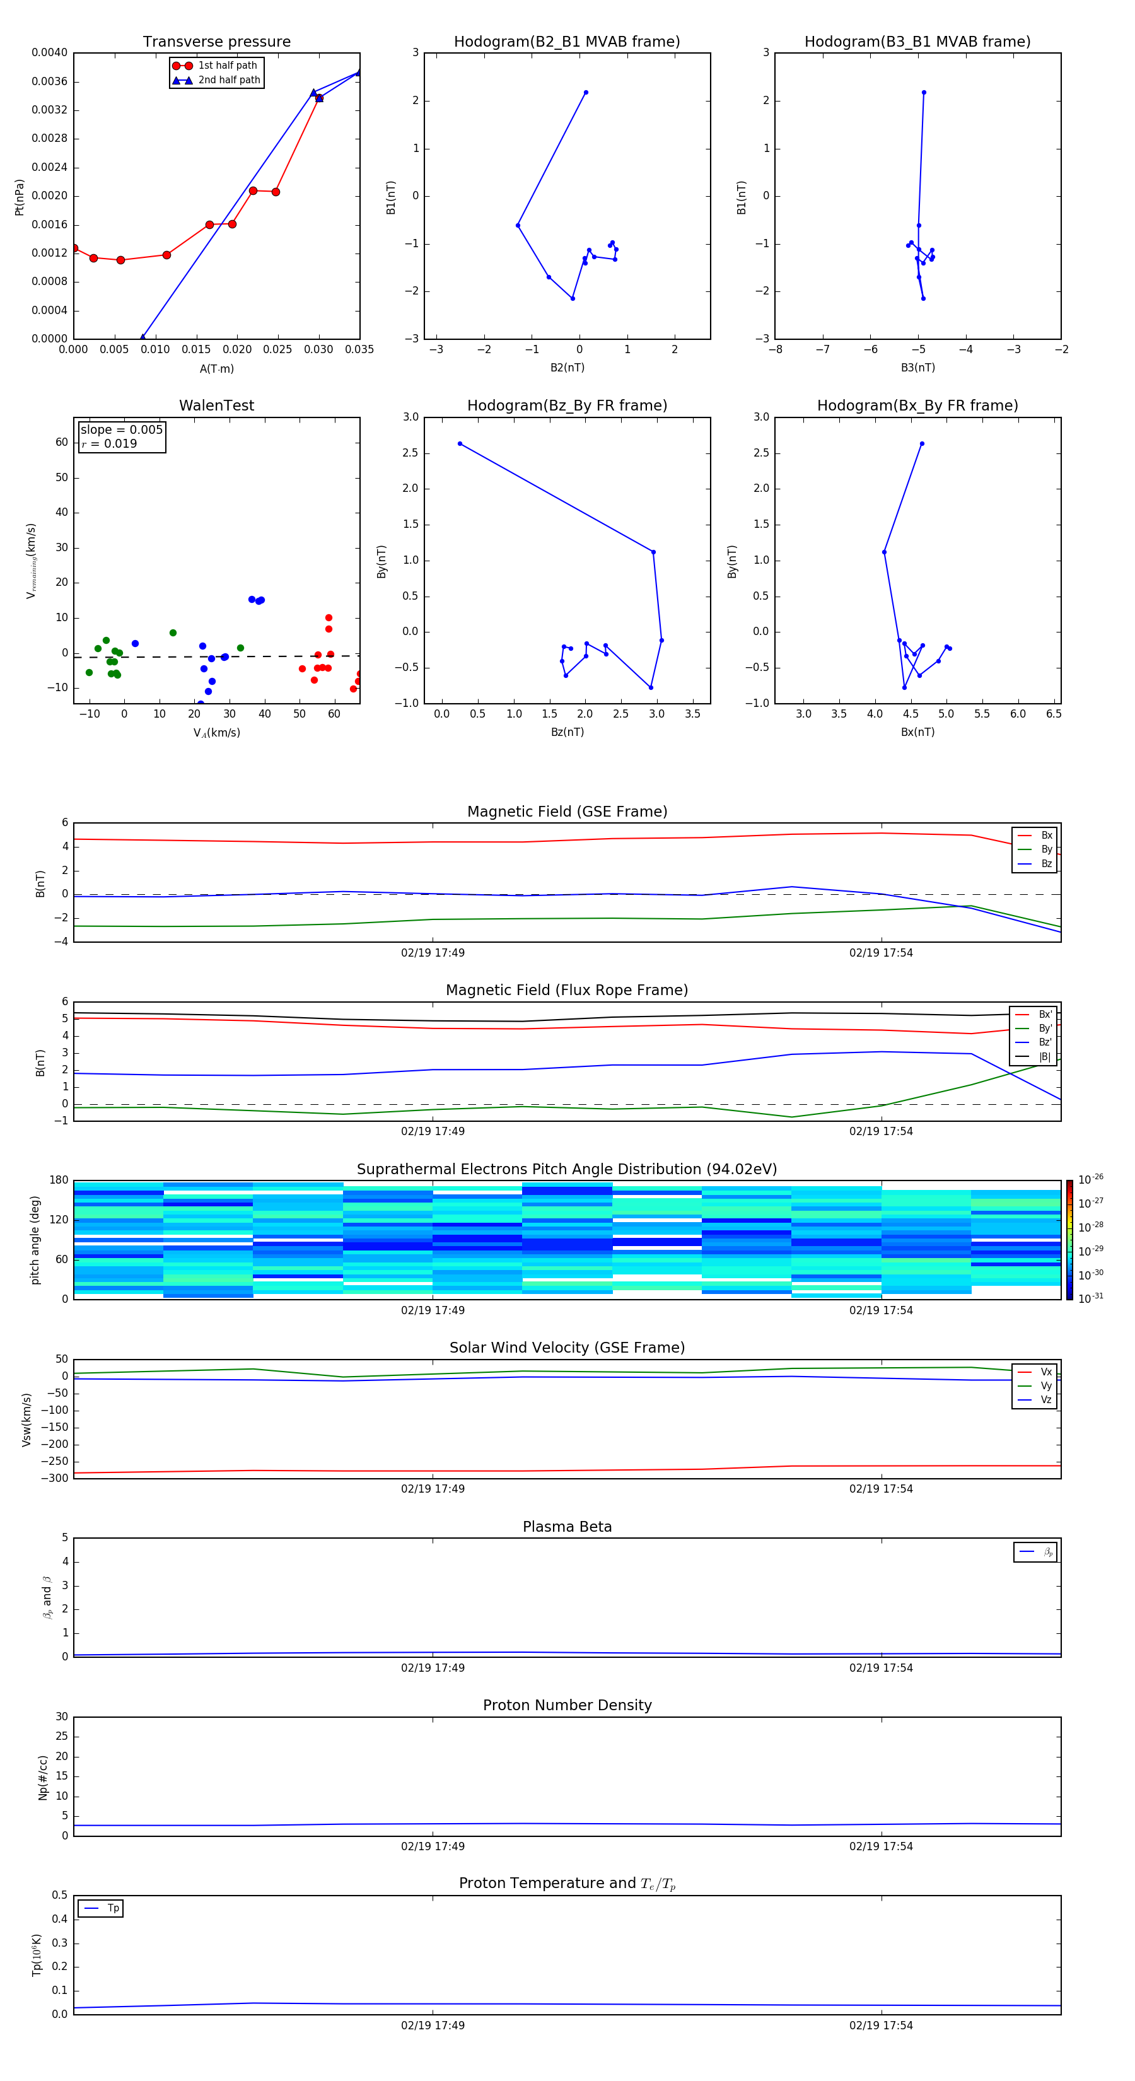This screenshot has width=1135, height=2081.
Task: Click 'Solar Wind Velocity (GSE Frame)' title
Action: (x=567, y=1348)
